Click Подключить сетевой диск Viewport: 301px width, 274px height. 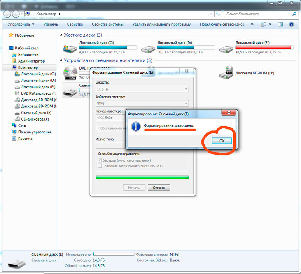coord(222,24)
